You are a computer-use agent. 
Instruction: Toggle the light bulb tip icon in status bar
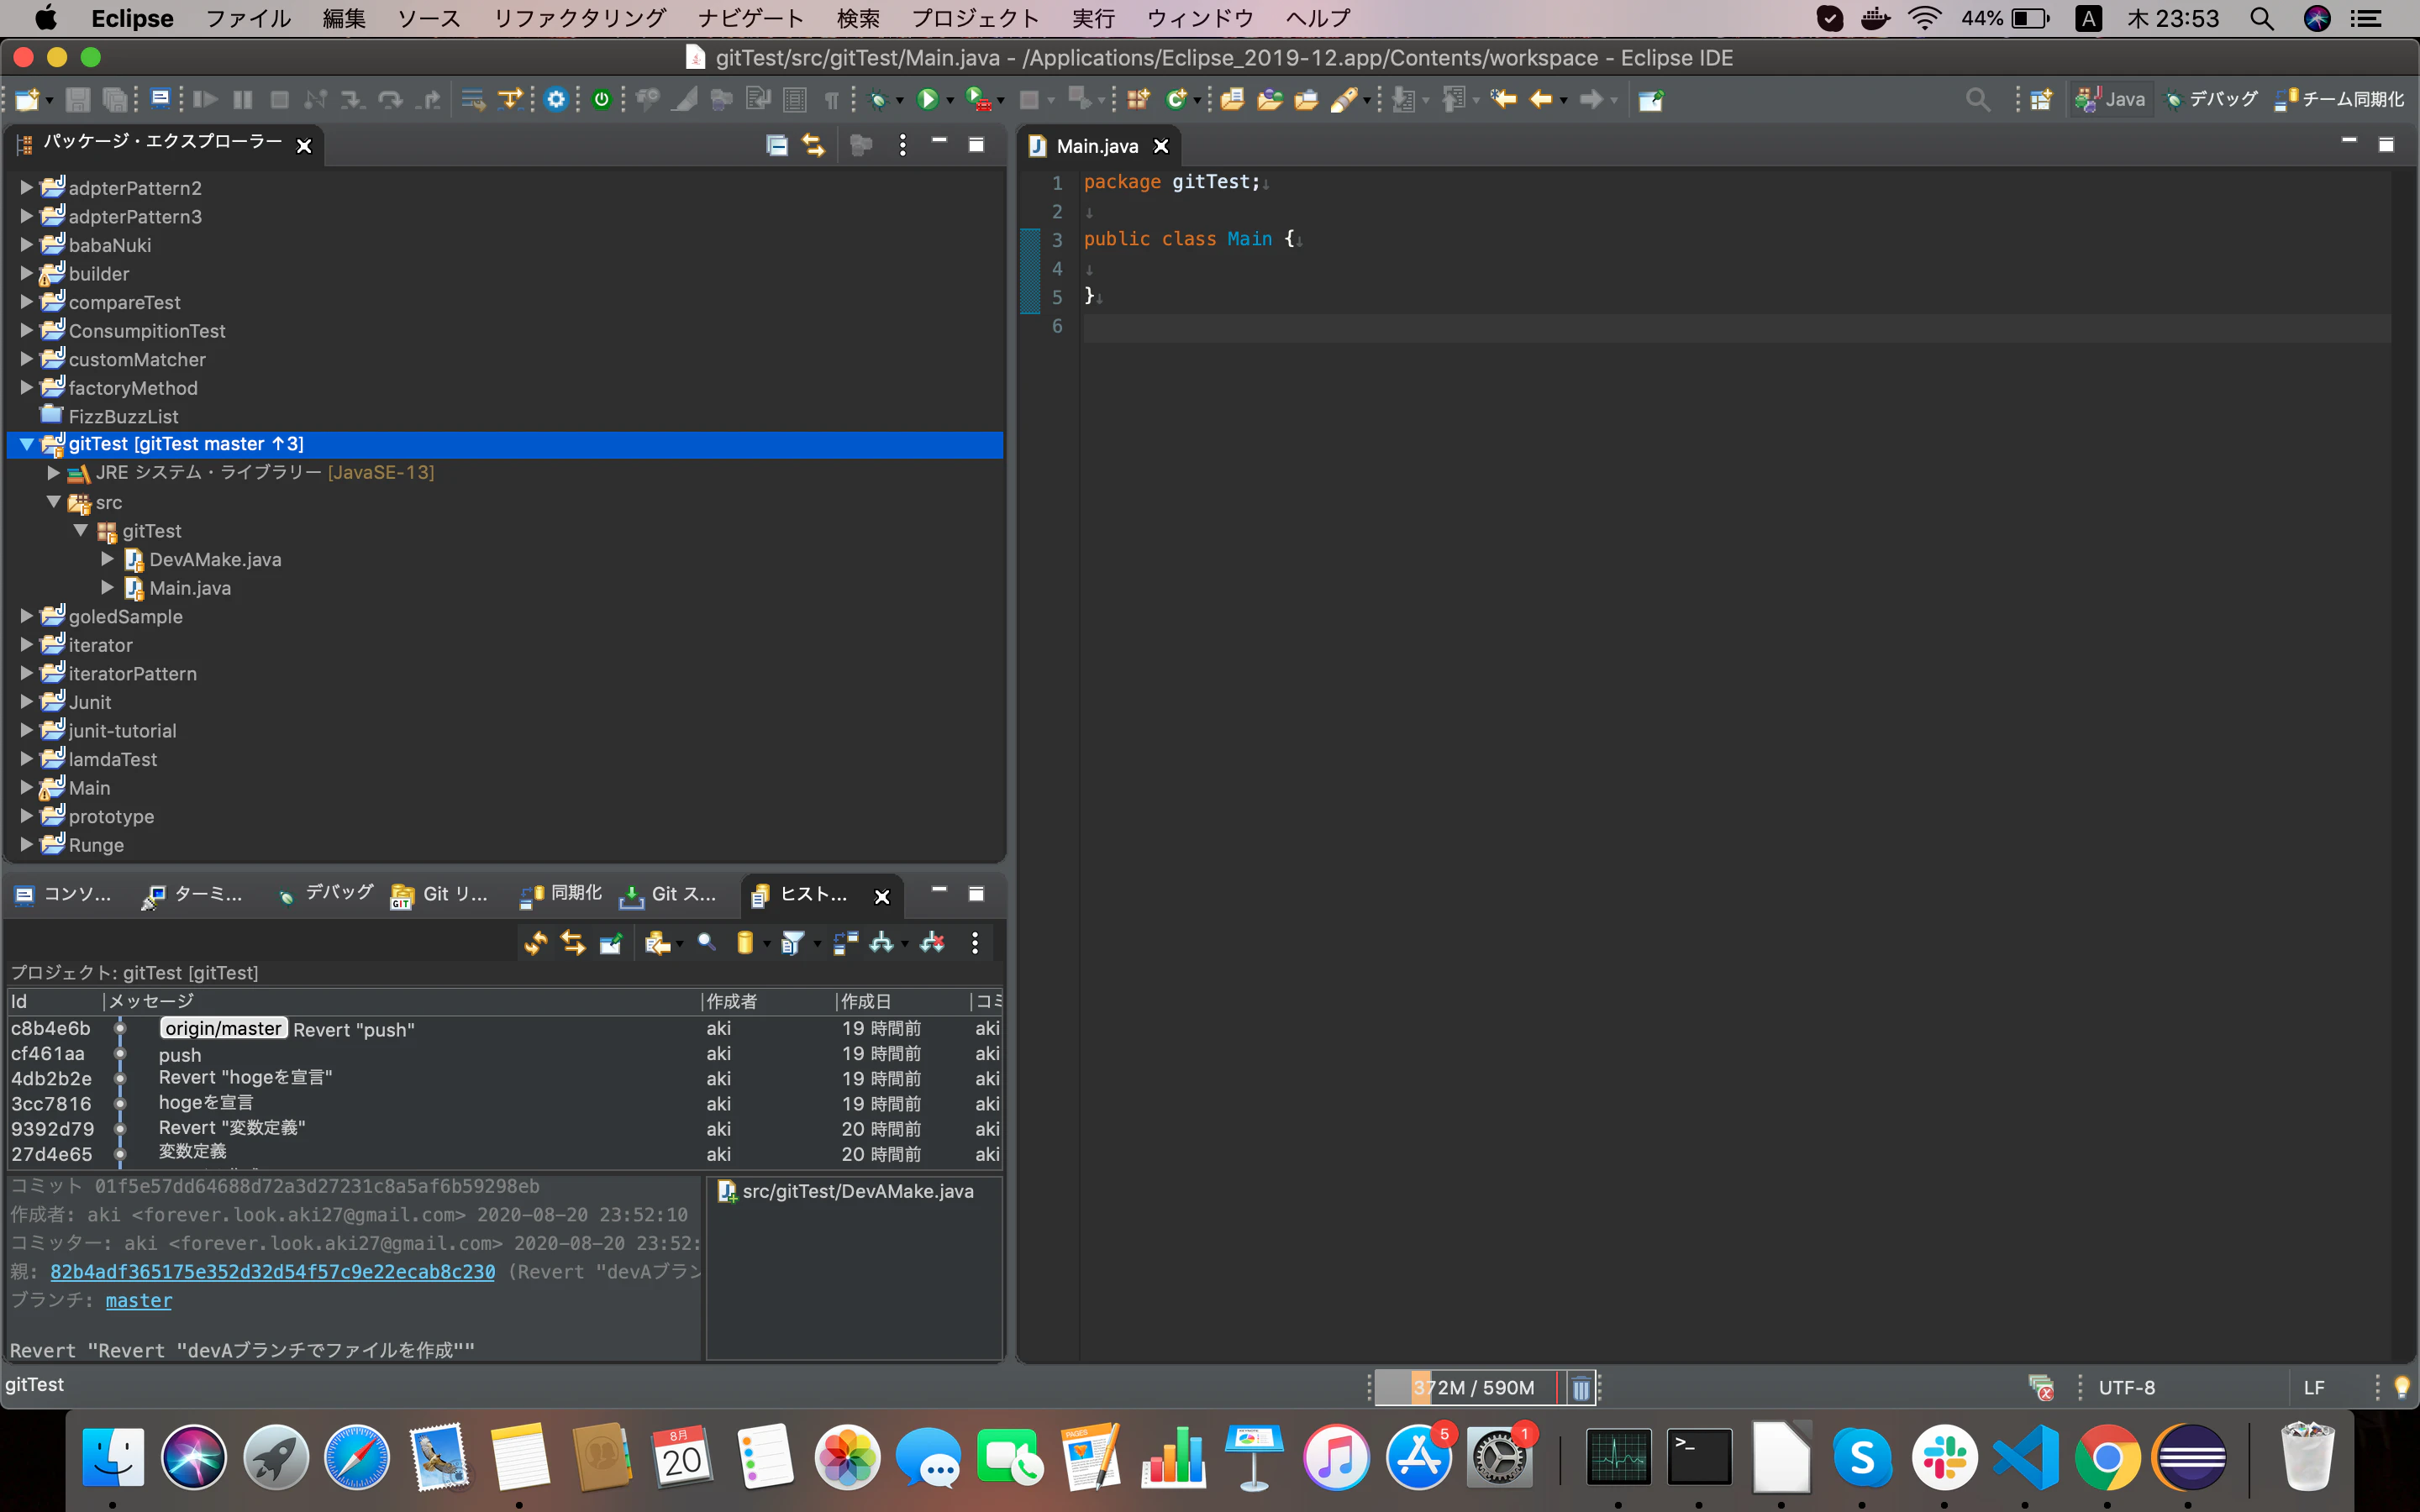tap(2401, 1387)
